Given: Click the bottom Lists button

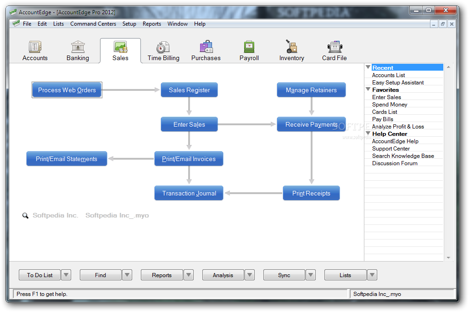Looking at the screenshot, I should point(345,275).
